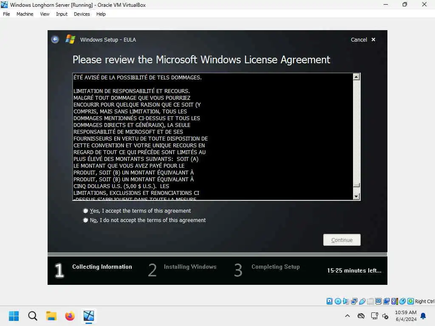Restore down the VirtualBox window
Screen dimensions: 435x326
tap(405, 4)
